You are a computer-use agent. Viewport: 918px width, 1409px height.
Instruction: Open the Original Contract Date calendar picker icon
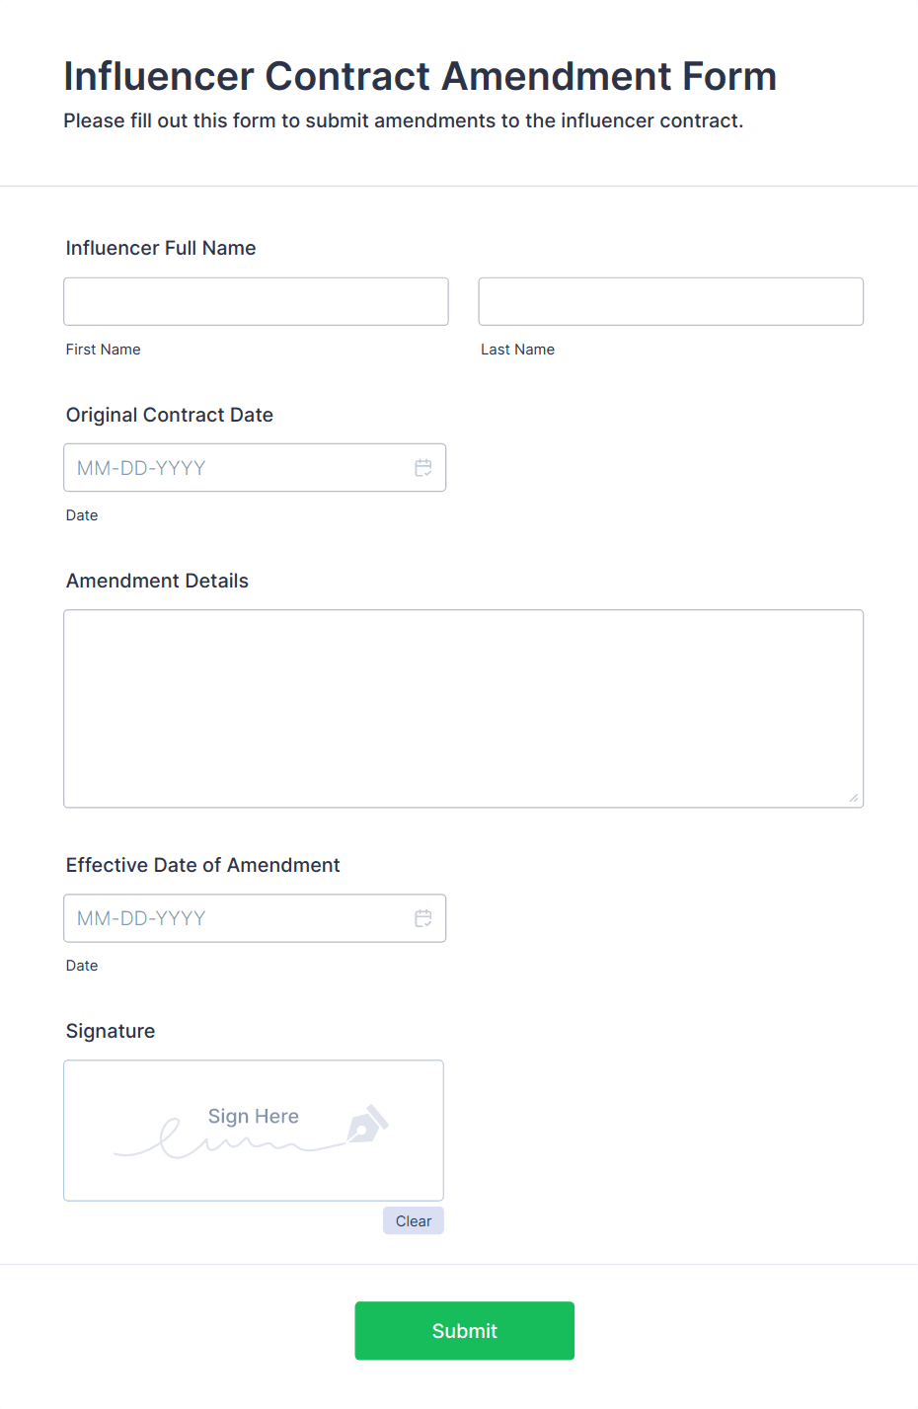tap(423, 467)
